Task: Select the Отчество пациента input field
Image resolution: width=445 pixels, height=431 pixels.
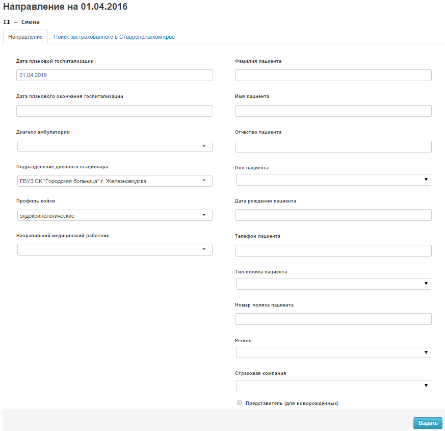Action: click(x=333, y=146)
